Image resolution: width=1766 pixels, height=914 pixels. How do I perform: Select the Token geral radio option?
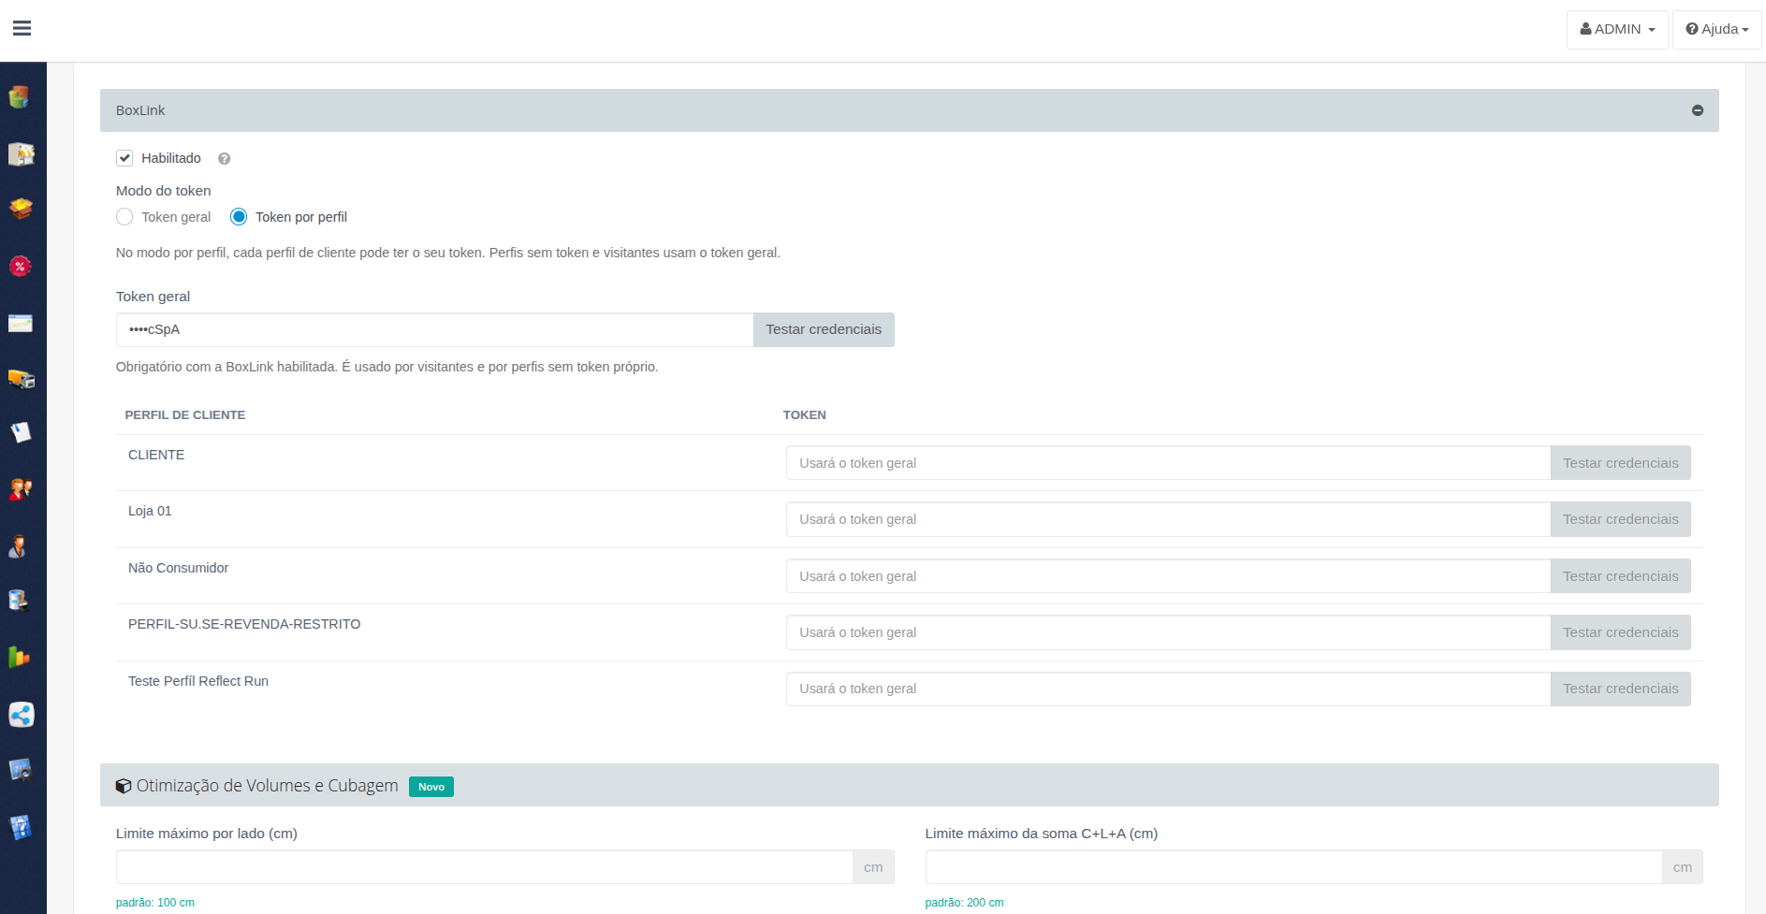[x=124, y=217]
